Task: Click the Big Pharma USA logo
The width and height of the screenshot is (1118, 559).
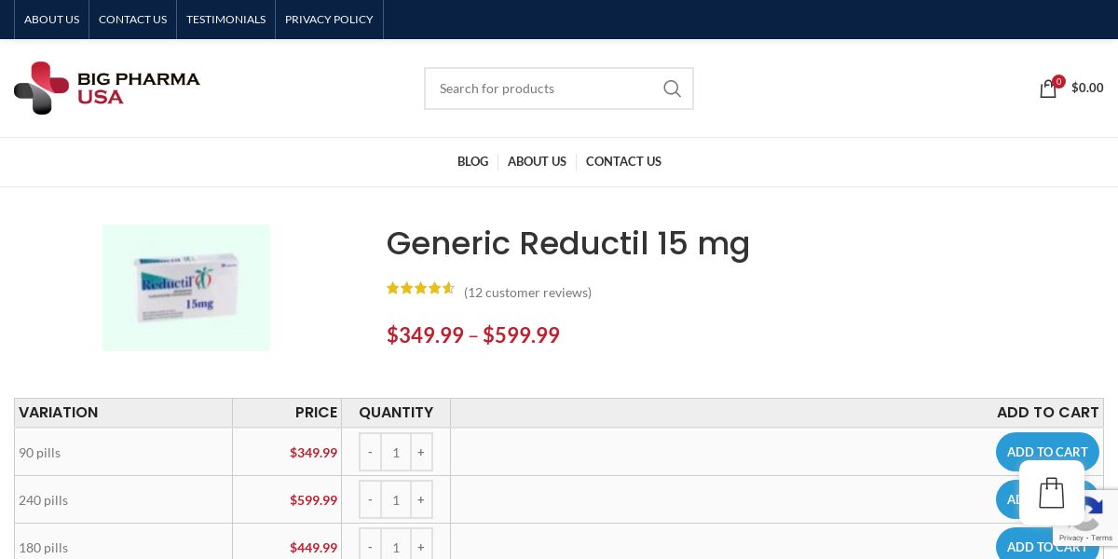Action: [107, 88]
